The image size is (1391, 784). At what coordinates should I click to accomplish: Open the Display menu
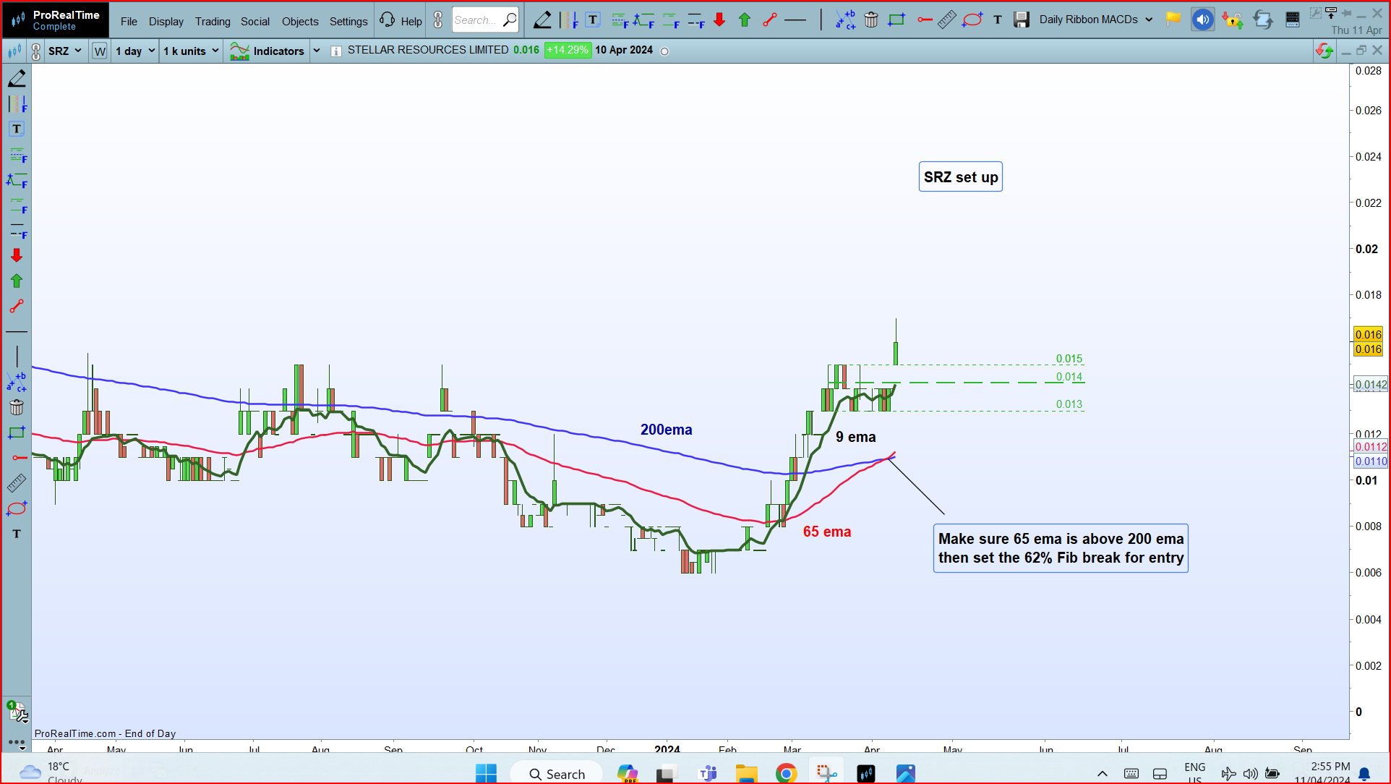click(x=166, y=21)
